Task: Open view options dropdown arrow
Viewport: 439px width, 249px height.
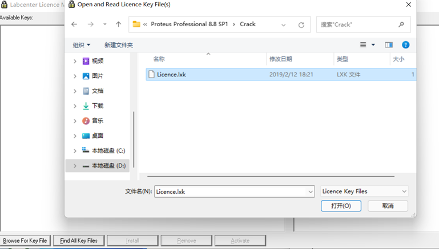Action: click(373, 44)
